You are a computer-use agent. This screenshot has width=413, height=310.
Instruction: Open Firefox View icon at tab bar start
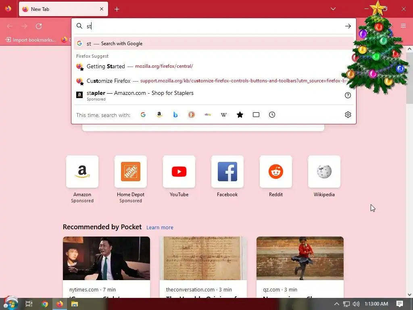(x=8, y=9)
